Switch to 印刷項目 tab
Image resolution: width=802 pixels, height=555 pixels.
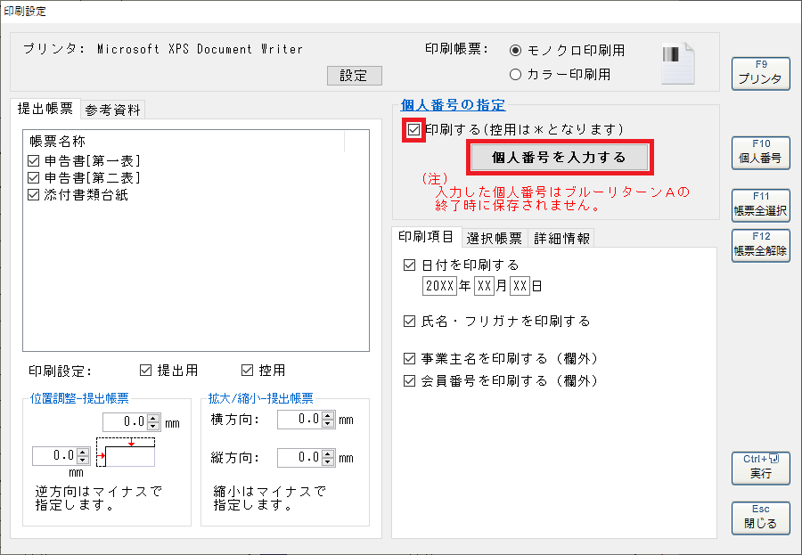(426, 237)
